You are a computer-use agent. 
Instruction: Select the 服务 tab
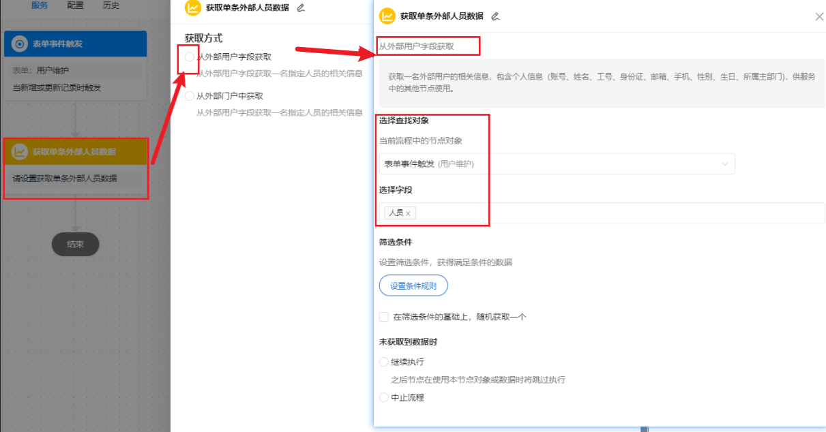pos(39,5)
